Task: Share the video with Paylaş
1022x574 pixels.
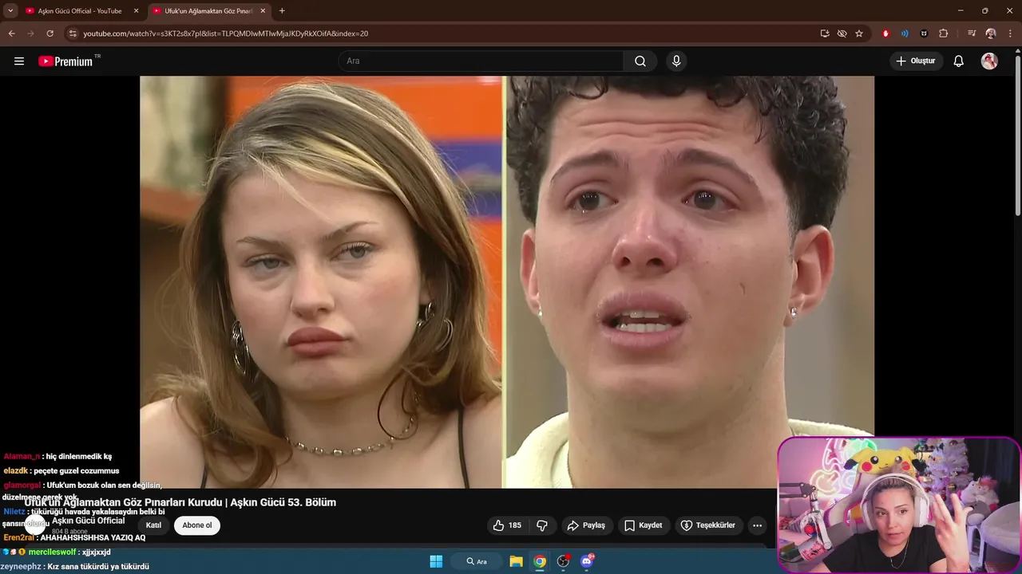Action: coord(586,525)
